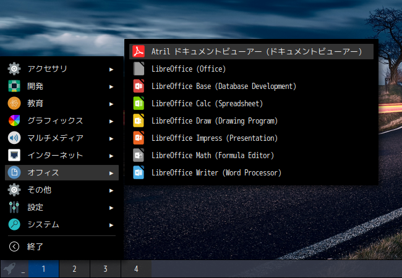The image size is (402, 278).
Task: Expand the マルチメディア submenu arrow
Action: coord(111,139)
